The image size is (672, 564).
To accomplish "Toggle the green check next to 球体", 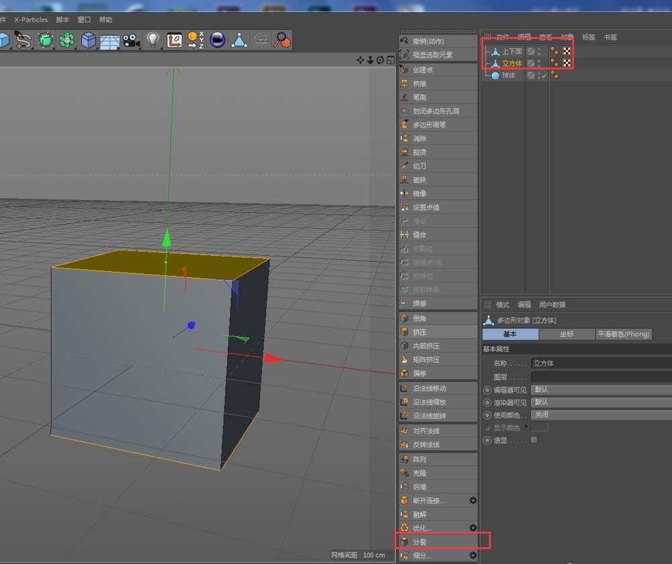I will (x=542, y=75).
